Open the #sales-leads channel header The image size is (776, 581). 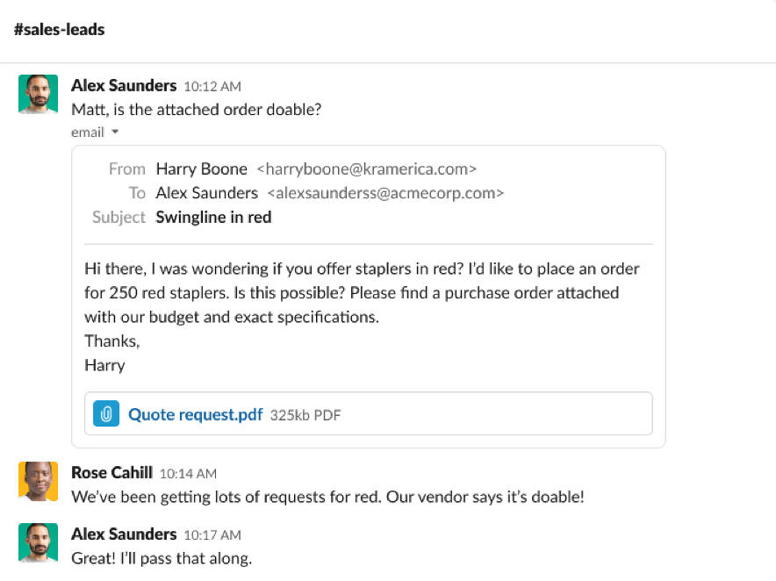pos(60,30)
